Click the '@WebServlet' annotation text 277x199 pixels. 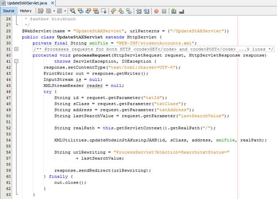tap(36, 31)
